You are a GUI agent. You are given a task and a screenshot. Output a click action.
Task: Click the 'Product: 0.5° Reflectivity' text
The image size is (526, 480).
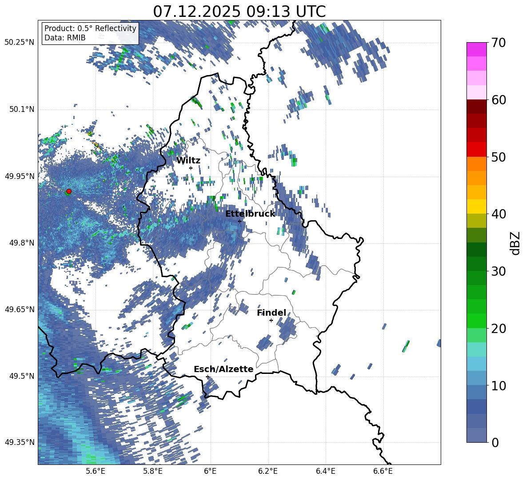tap(90, 28)
